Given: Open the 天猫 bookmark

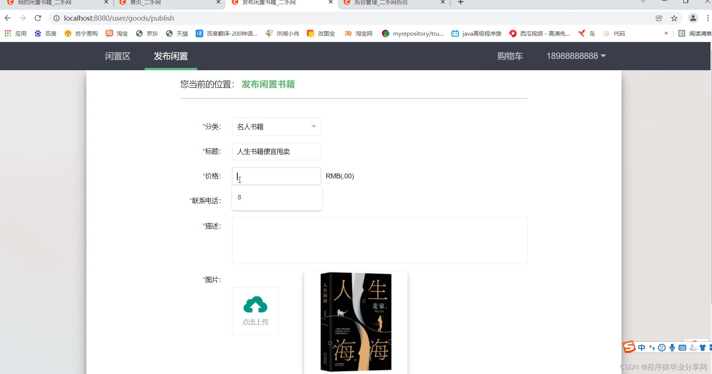Looking at the screenshot, I should pos(177,33).
